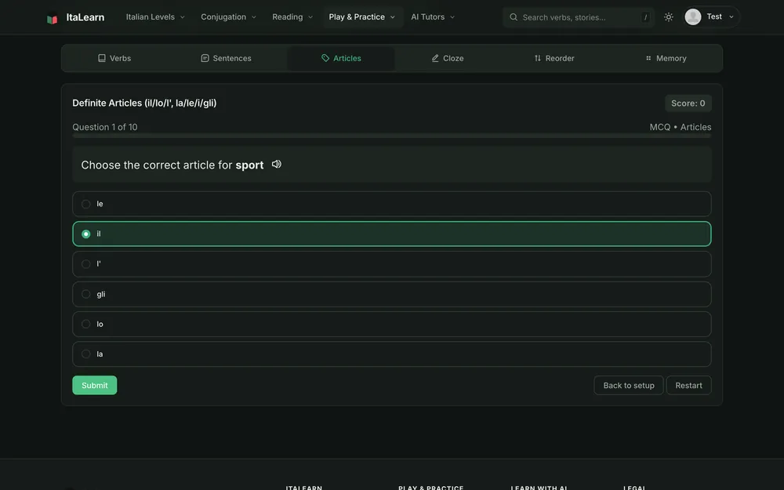This screenshot has height=490, width=784.
Task: Open the Test account dropdown
Action: (x=712, y=17)
